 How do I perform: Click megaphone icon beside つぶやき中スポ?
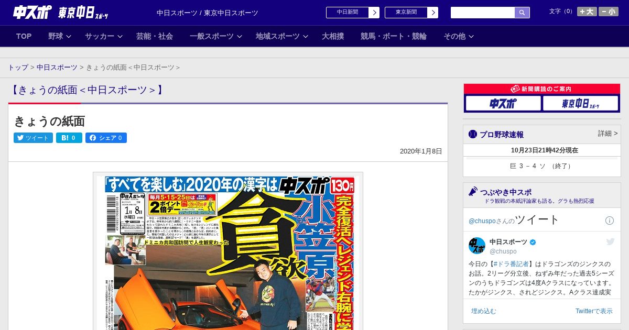click(x=473, y=192)
